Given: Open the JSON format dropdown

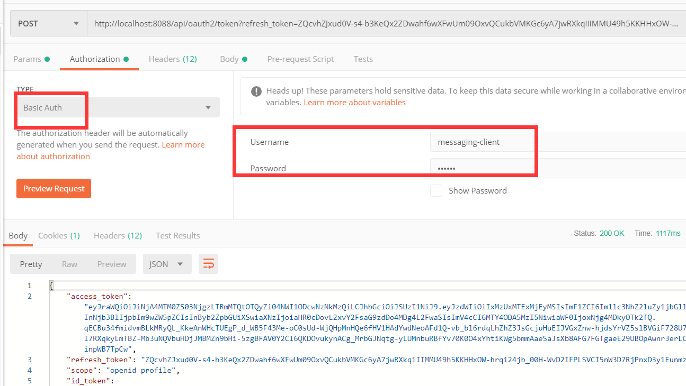Looking at the screenshot, I should 167,264.
